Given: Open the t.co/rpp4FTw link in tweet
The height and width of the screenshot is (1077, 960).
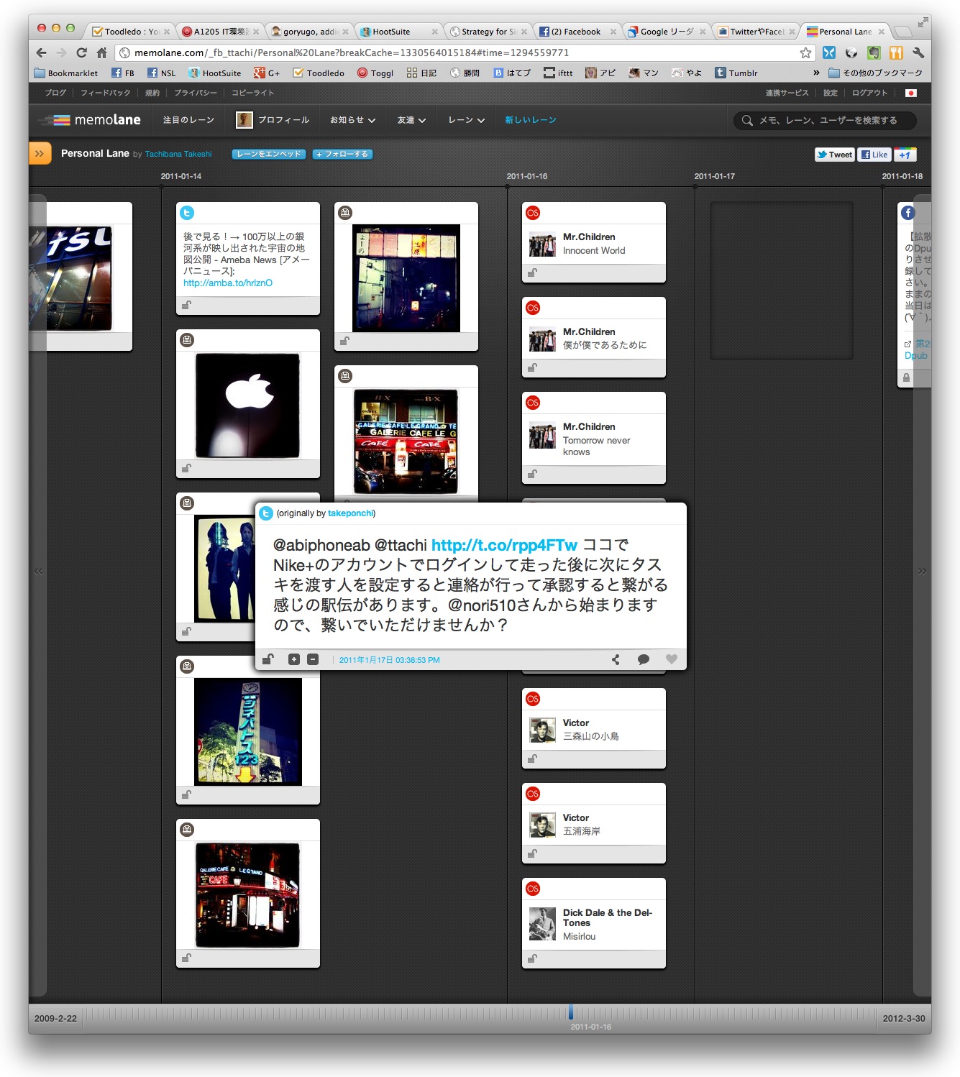Looking at the screenshot, I should click(504, 545).
